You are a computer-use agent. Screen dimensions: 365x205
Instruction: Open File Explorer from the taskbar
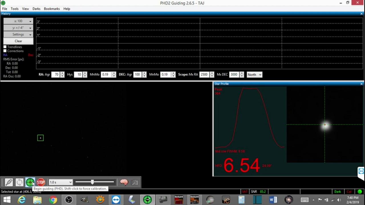pyautogui.click(x=37, y=200)
